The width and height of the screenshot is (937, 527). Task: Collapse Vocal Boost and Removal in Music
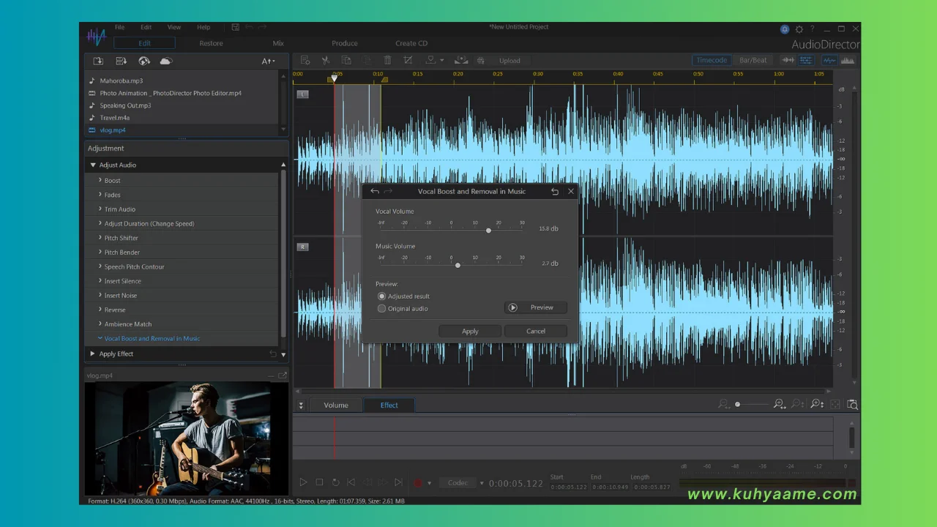(100, 338)
